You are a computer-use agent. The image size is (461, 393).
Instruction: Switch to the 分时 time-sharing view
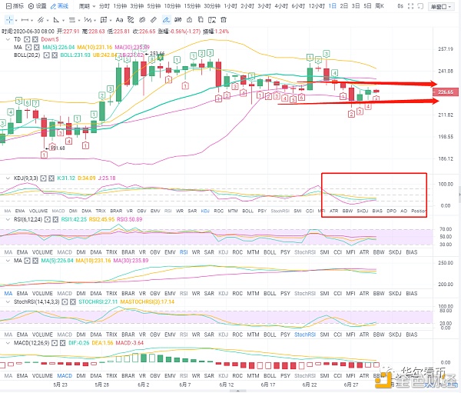(104, 6)
